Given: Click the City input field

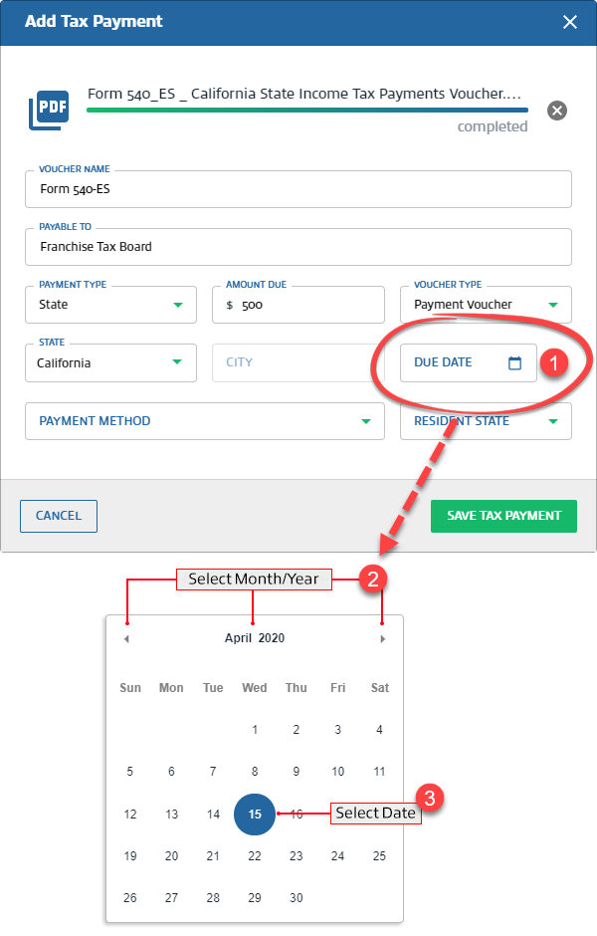Looking at the screenshot, I should [x=298, y=362].
